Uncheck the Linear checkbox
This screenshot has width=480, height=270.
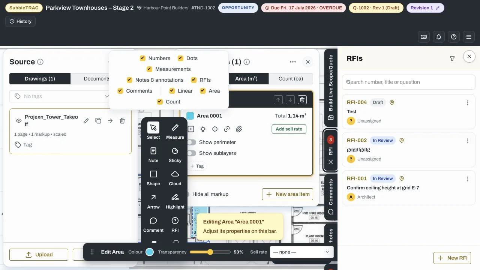[x=172, y=91]
